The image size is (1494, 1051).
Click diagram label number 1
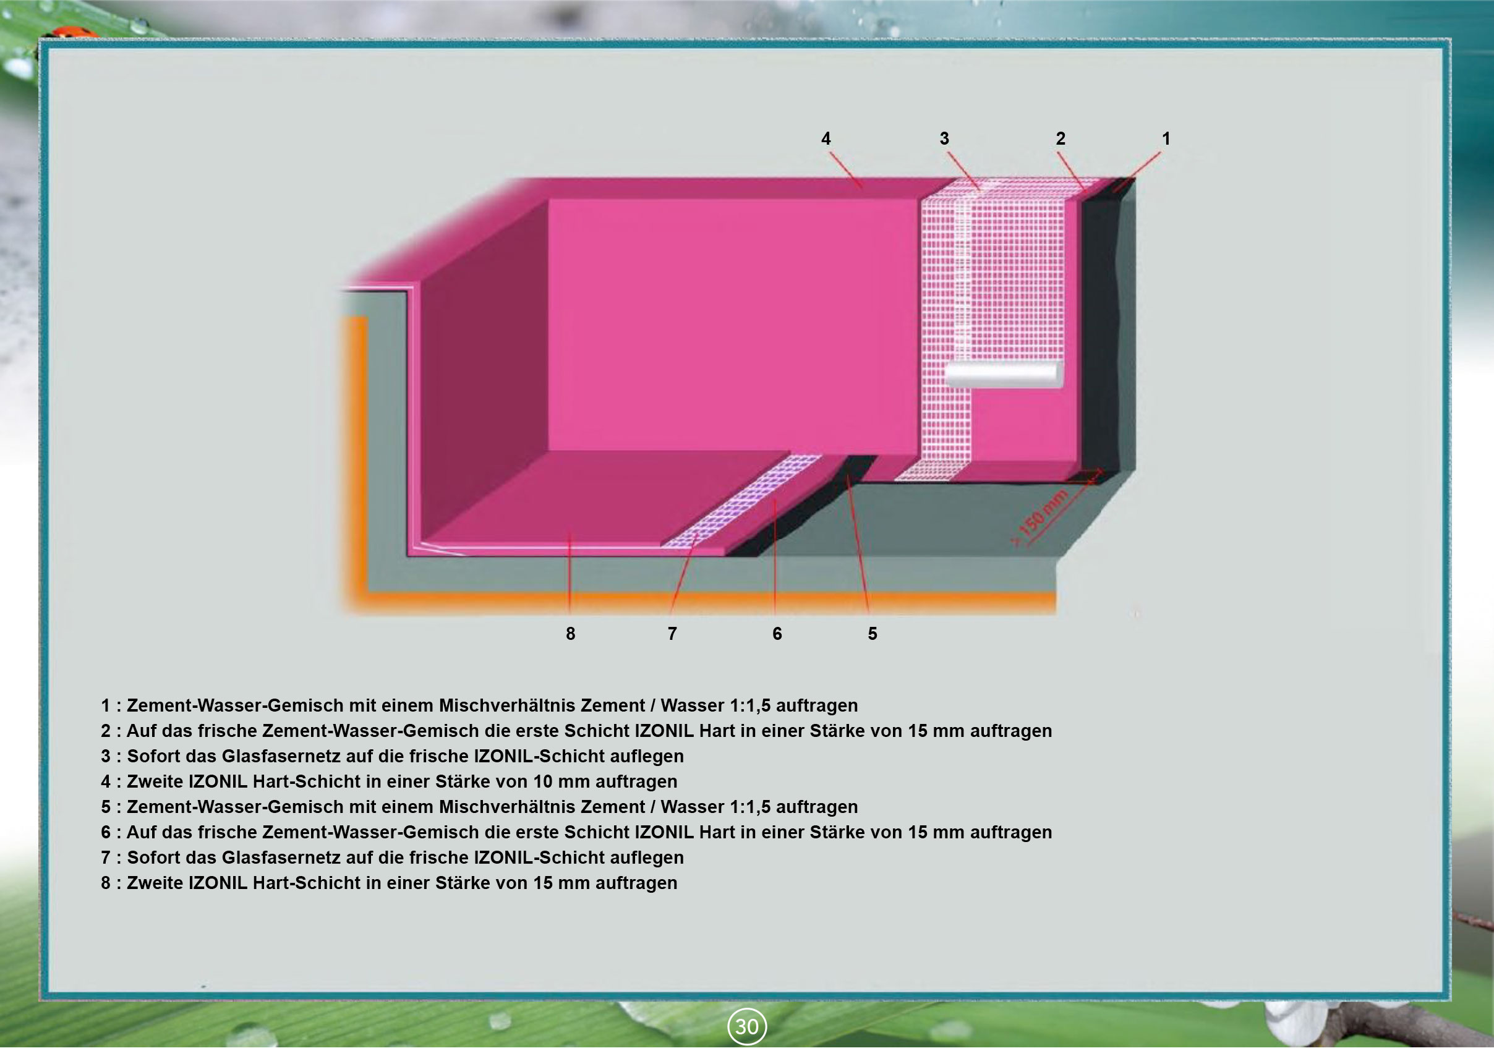[x=1166, y=138]
